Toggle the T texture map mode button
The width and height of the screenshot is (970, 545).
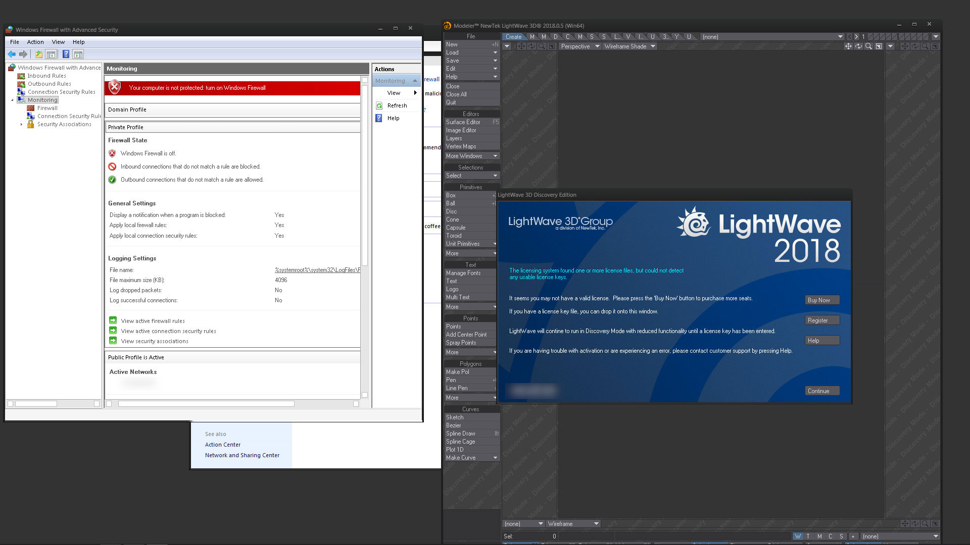808,536
